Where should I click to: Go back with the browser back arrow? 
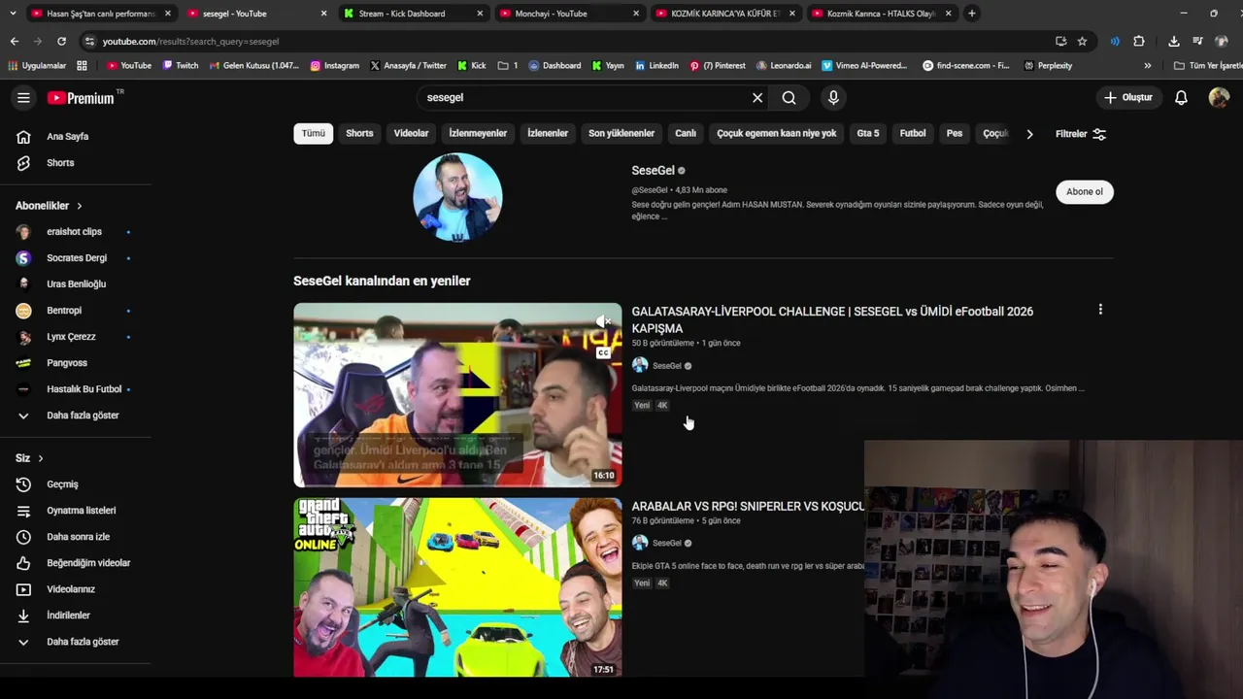point(15,42)
